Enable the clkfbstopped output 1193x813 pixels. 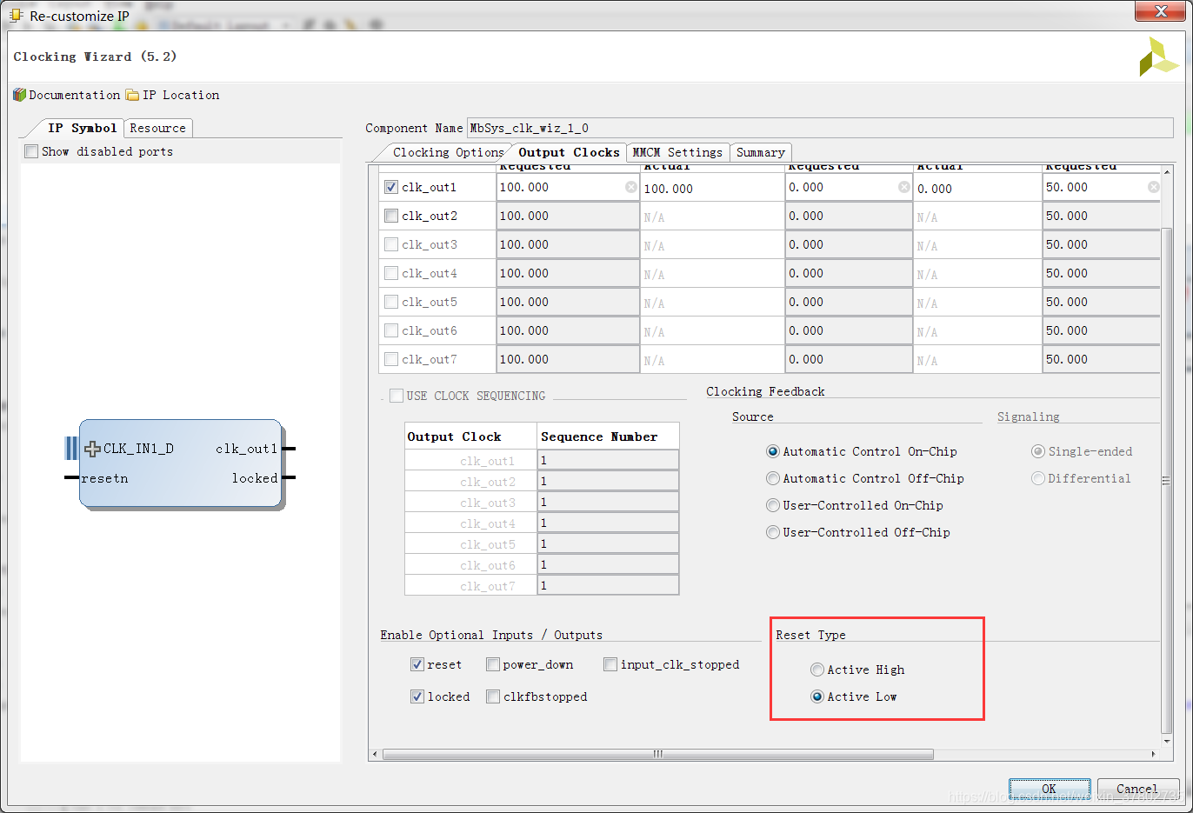[x=493, y=696]
